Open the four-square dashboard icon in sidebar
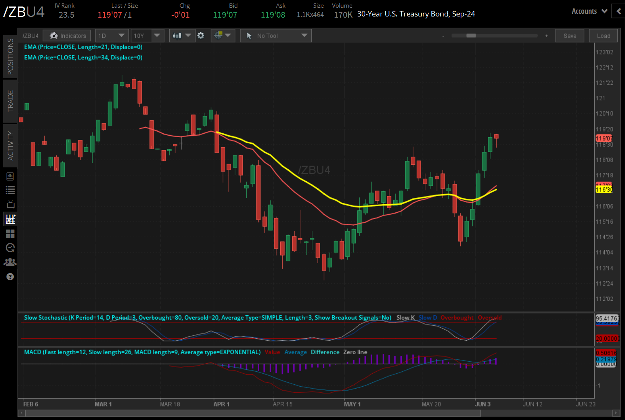625x420 pixels. 10,233
